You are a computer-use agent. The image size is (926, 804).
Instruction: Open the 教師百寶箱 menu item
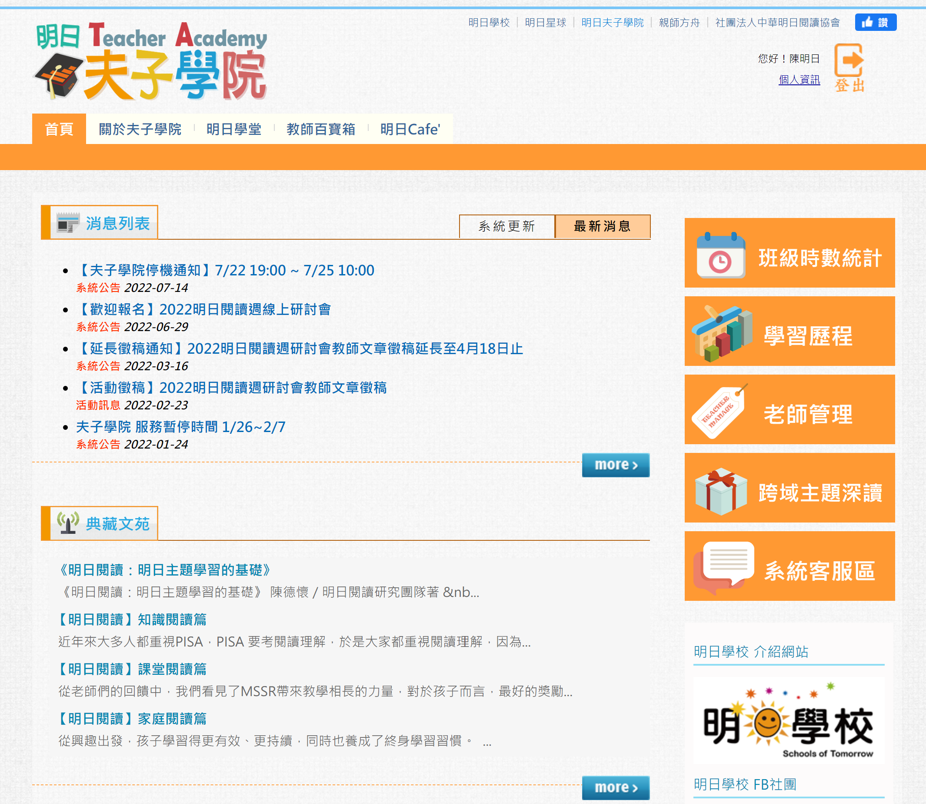pos(321,129)
